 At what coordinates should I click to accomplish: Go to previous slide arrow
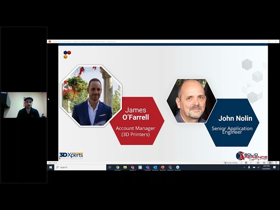241,163
